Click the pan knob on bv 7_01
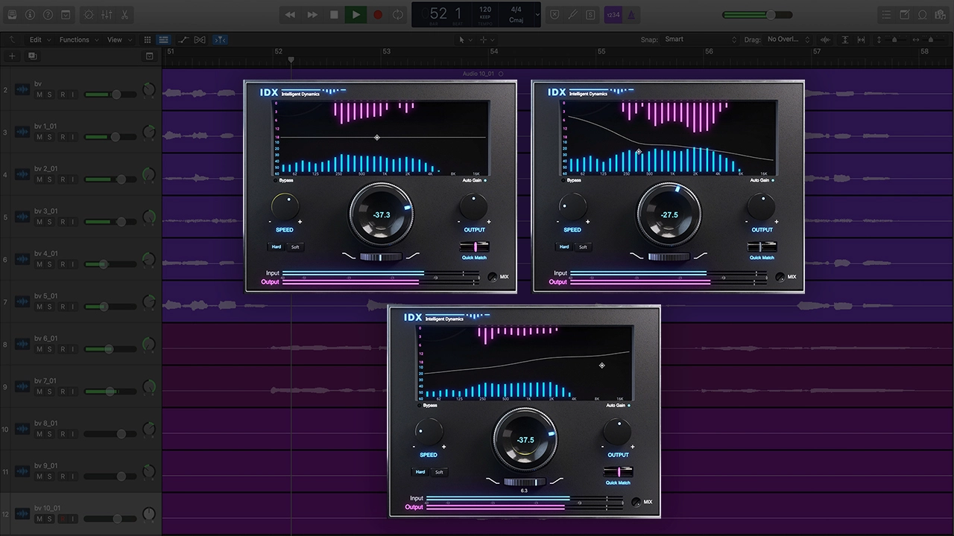Screen dimensions: 954x536 148,386
